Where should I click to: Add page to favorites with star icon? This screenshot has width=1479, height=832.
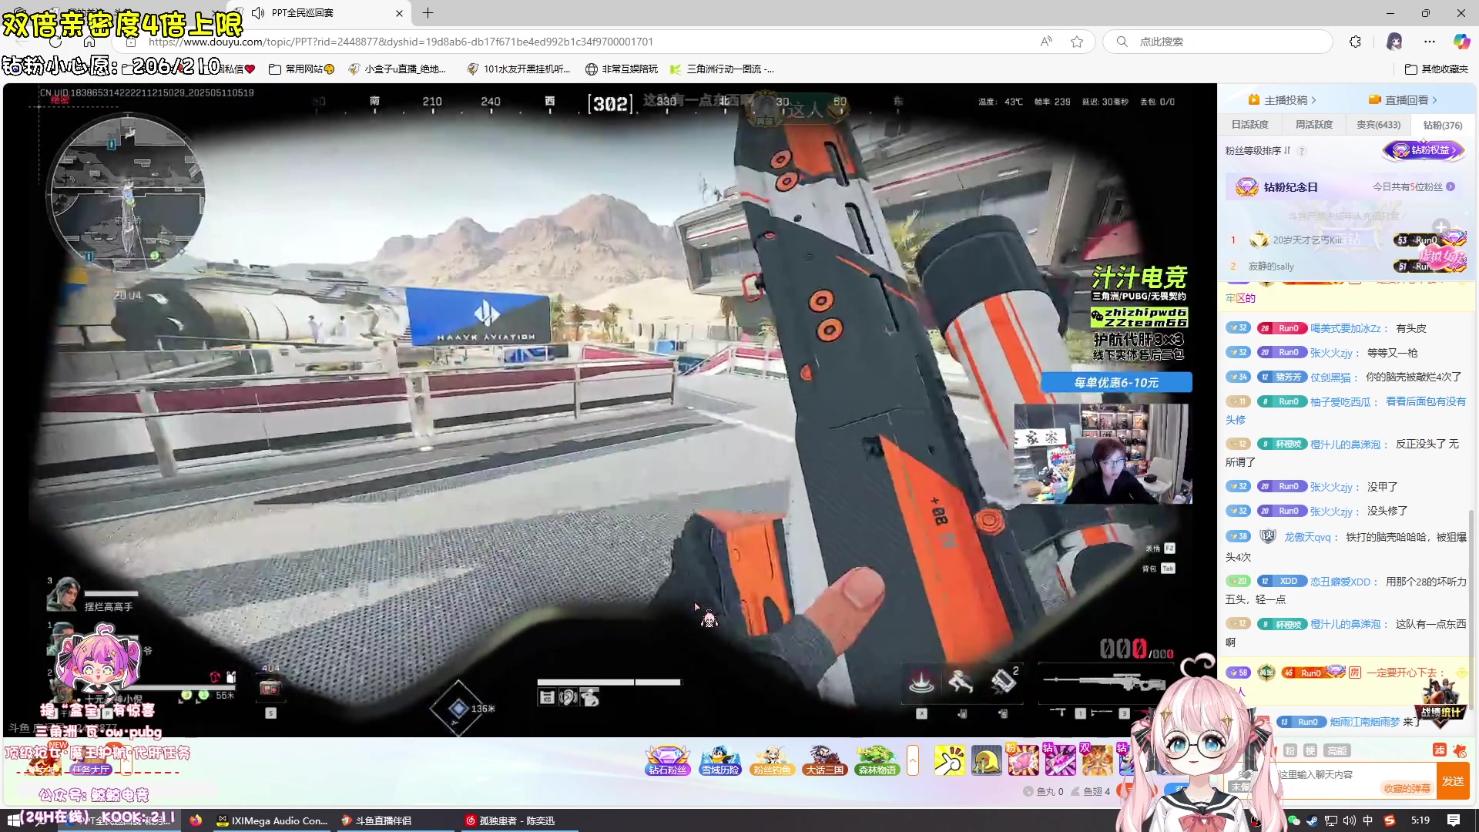click(1077, 42)
